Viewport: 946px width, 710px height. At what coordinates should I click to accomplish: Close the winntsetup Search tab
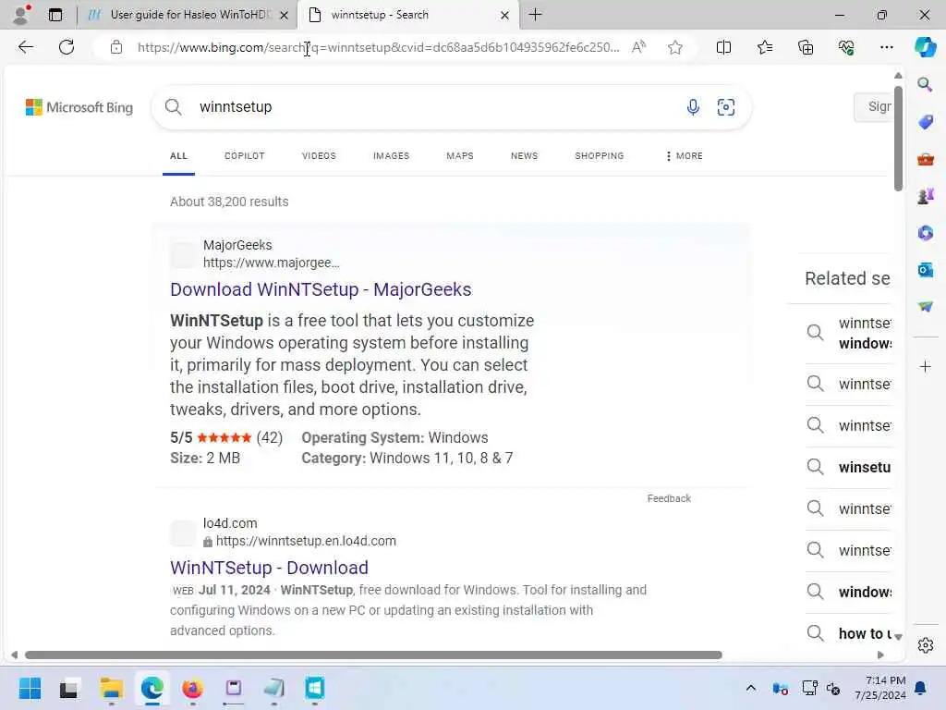505,15
